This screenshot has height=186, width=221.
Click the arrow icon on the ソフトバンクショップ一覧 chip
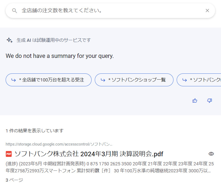point(103,80)
